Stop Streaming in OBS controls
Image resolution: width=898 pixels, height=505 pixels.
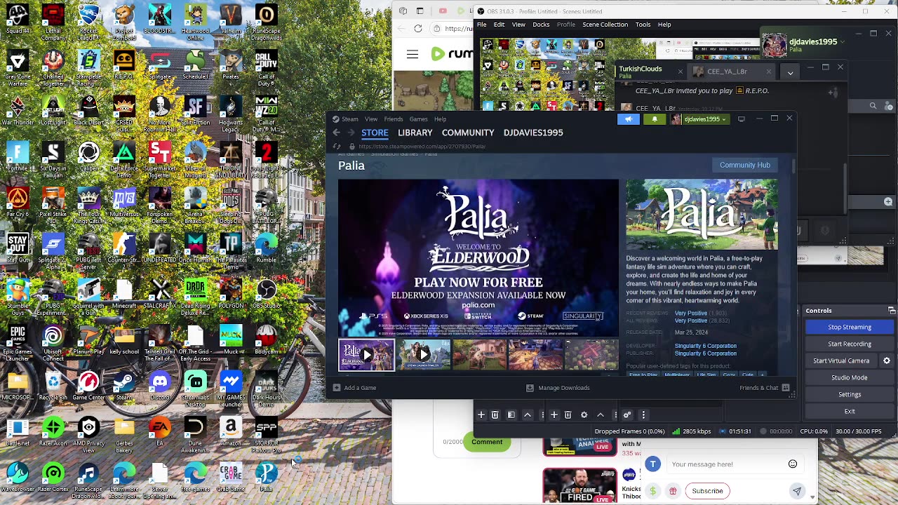(850, 327)
